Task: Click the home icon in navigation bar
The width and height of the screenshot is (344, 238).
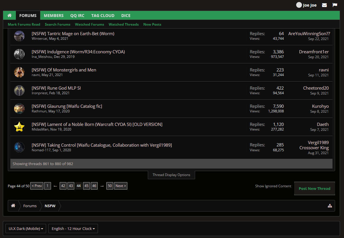Action: [x=10, y=16]
